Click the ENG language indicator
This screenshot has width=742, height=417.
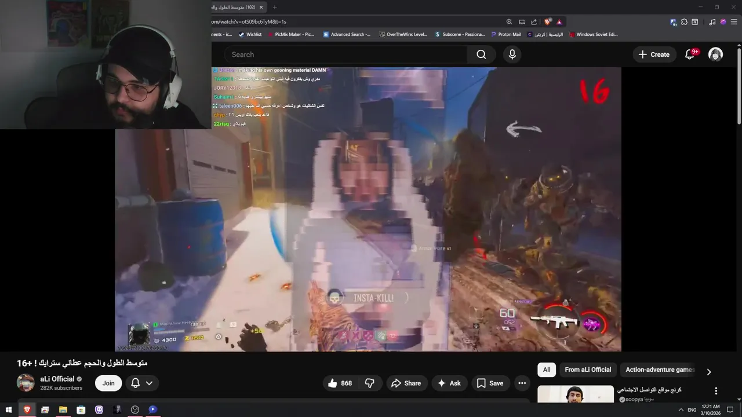pyautogui.click(x=692, y=409)
